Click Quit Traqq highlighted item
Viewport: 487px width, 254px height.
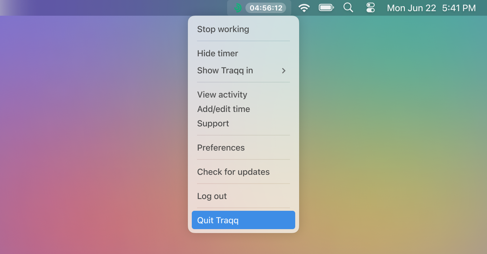click(x=243, y=220)
